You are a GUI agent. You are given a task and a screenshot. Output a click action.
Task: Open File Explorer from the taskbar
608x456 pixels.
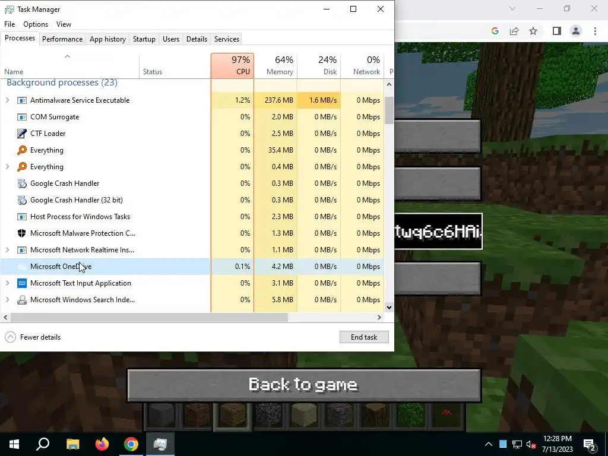click(x=72, y=444)
